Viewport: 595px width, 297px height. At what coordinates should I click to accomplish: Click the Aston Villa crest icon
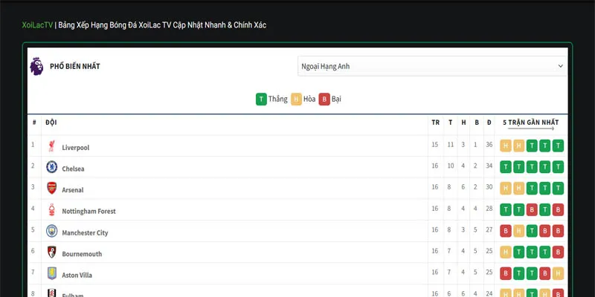51,274
